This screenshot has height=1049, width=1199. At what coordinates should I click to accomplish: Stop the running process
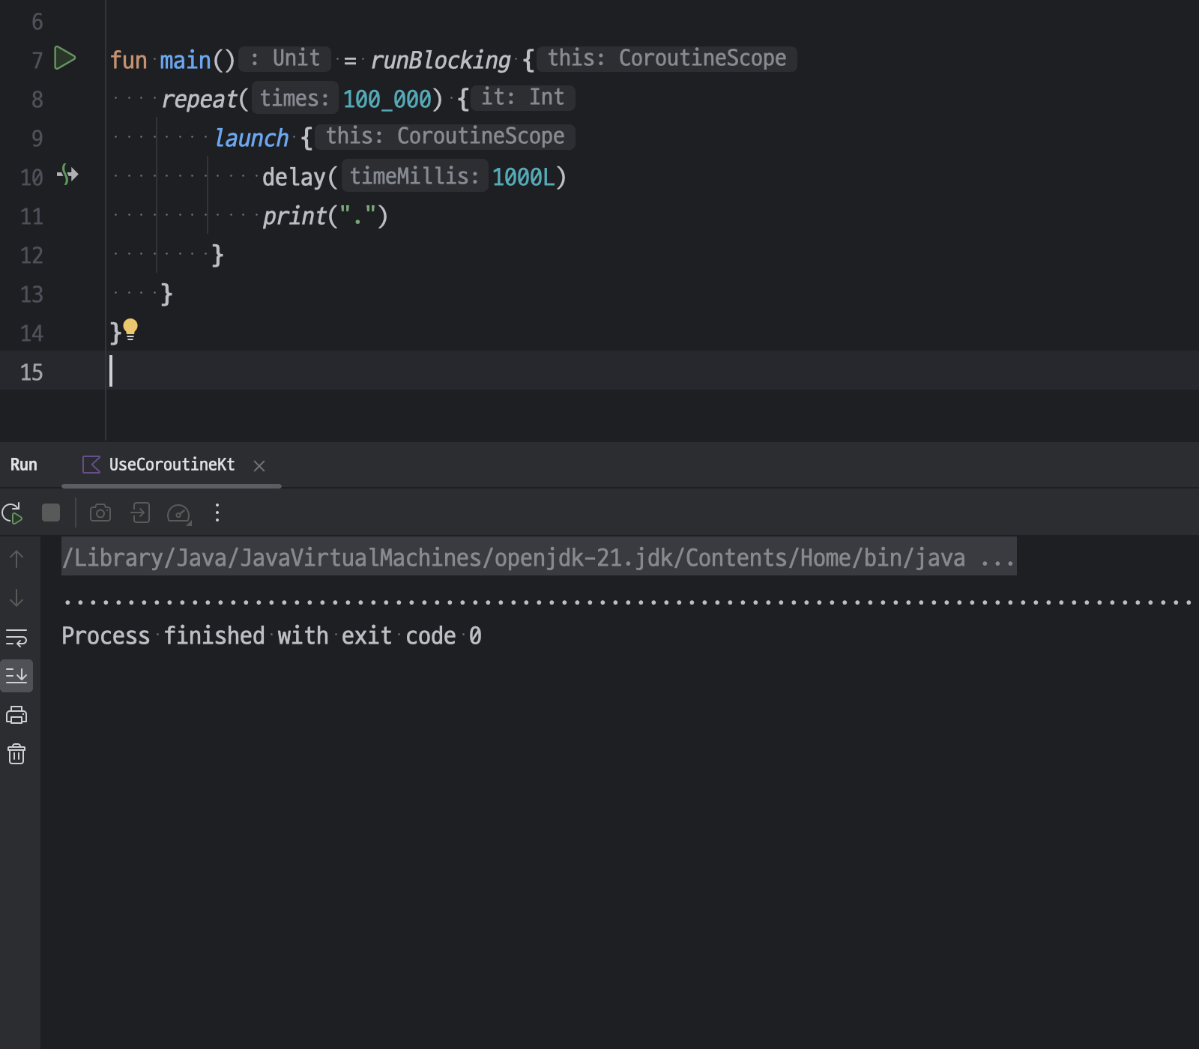point(51,513)
